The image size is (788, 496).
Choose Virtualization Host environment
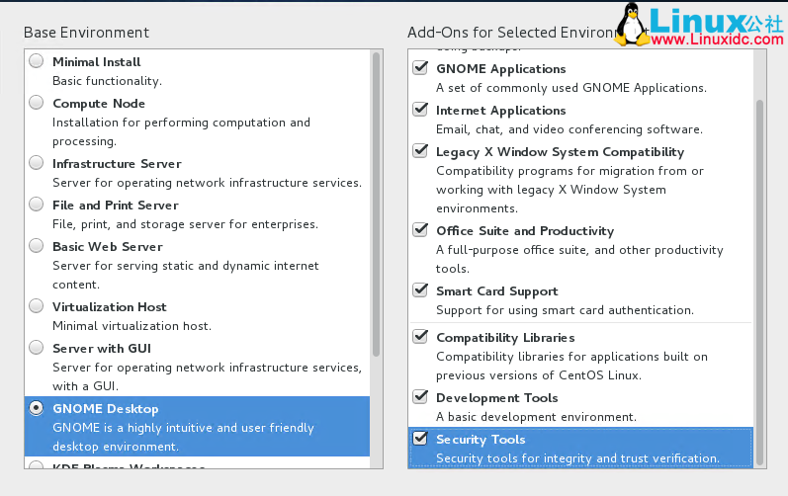37,306
